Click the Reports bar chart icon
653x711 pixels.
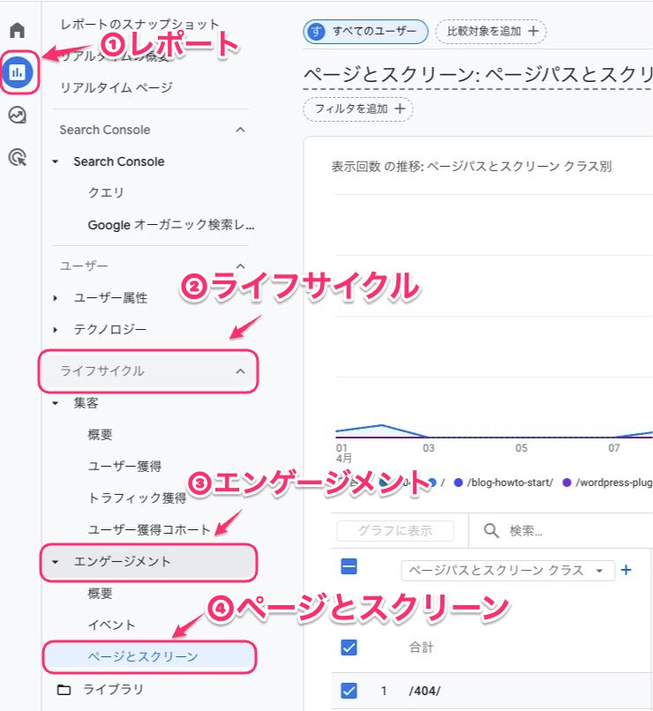pyautogui.click(x=18, y=72)
